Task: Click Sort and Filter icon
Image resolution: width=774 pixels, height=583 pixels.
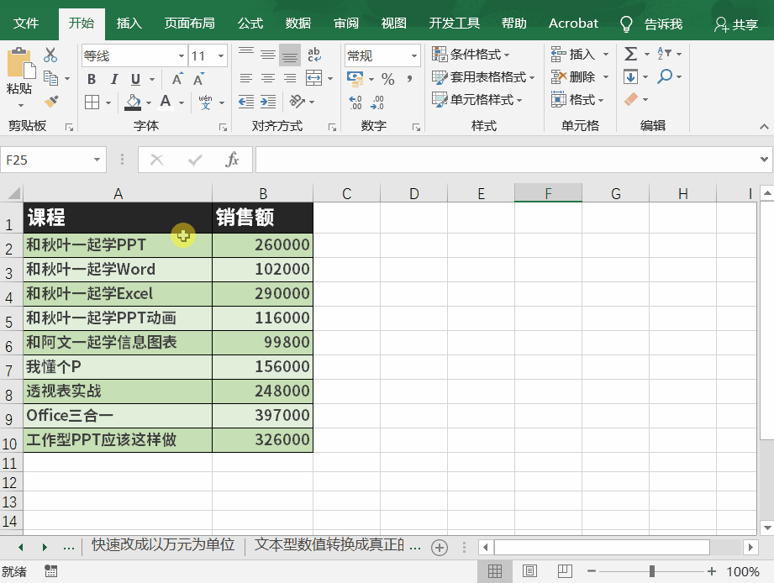Action: click(x=664, y=54)
